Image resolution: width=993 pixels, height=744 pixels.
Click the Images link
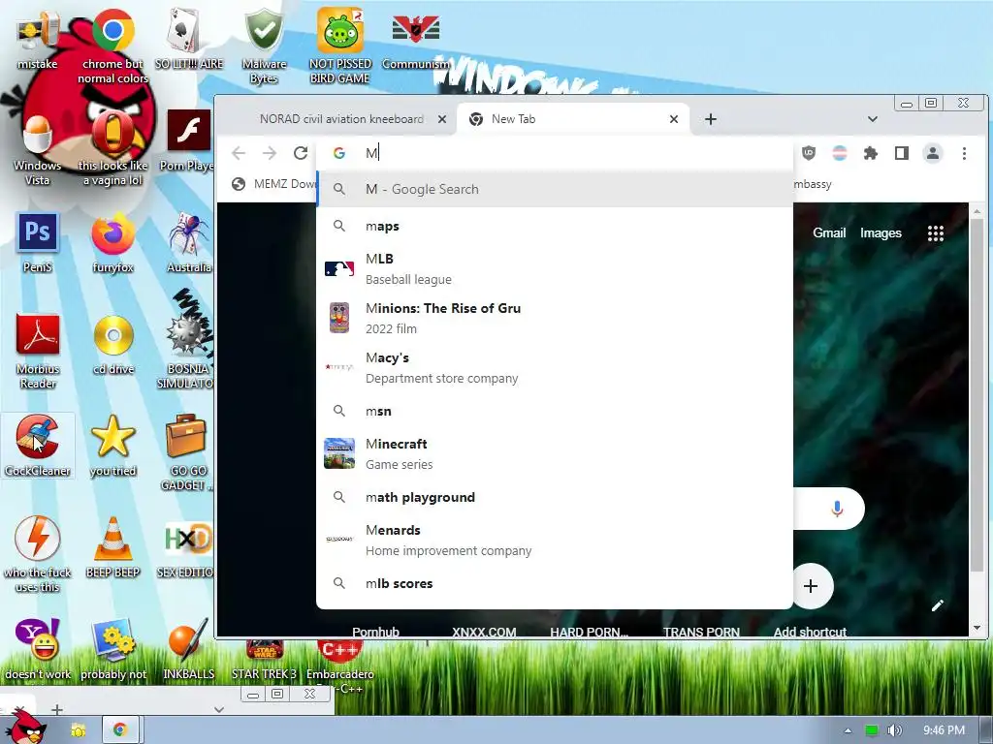pos(881,232)
